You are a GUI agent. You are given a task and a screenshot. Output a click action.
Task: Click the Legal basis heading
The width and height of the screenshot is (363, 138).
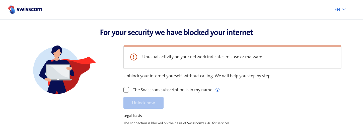tap(132, 116)
